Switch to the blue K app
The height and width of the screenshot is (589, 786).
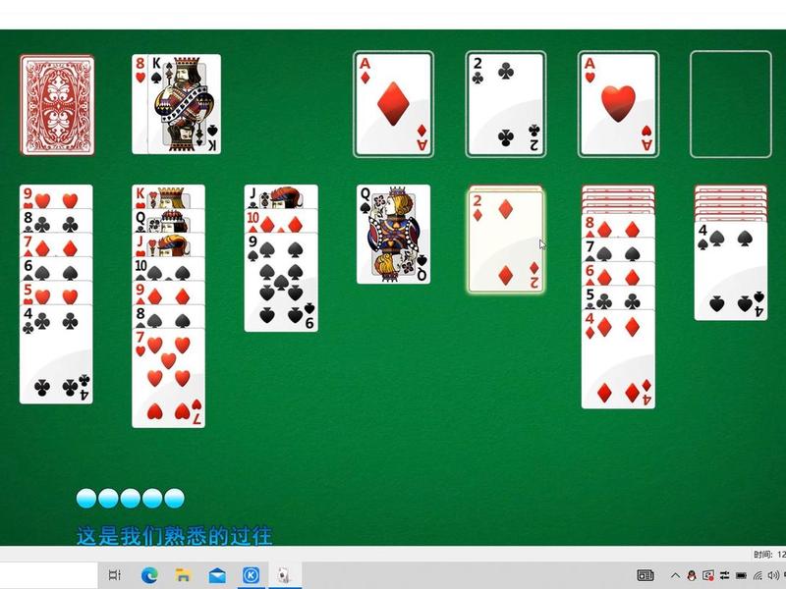[x=251, y=575]
